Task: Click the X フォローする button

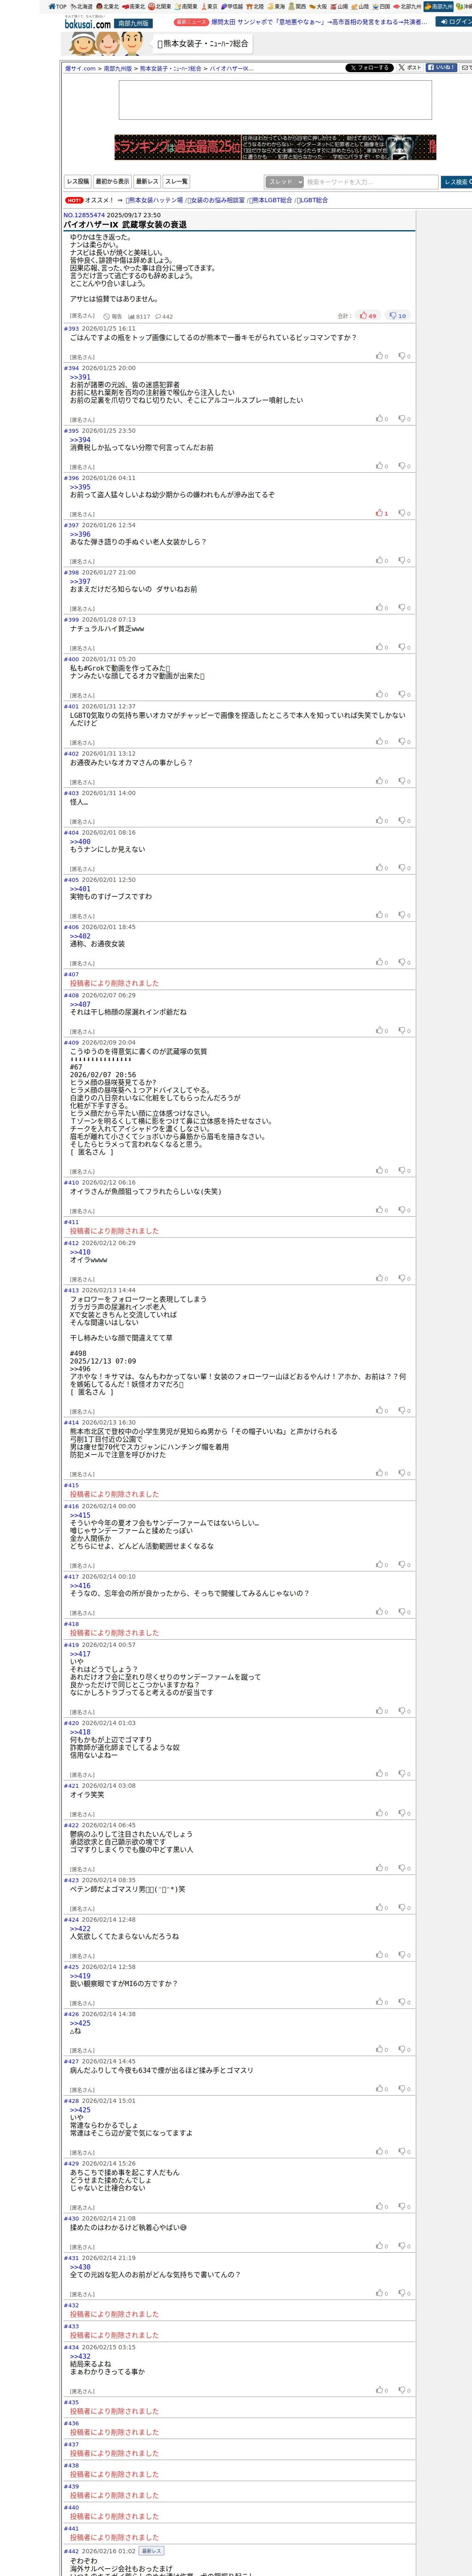Action: pyautogui.click(x=369, y=68)
